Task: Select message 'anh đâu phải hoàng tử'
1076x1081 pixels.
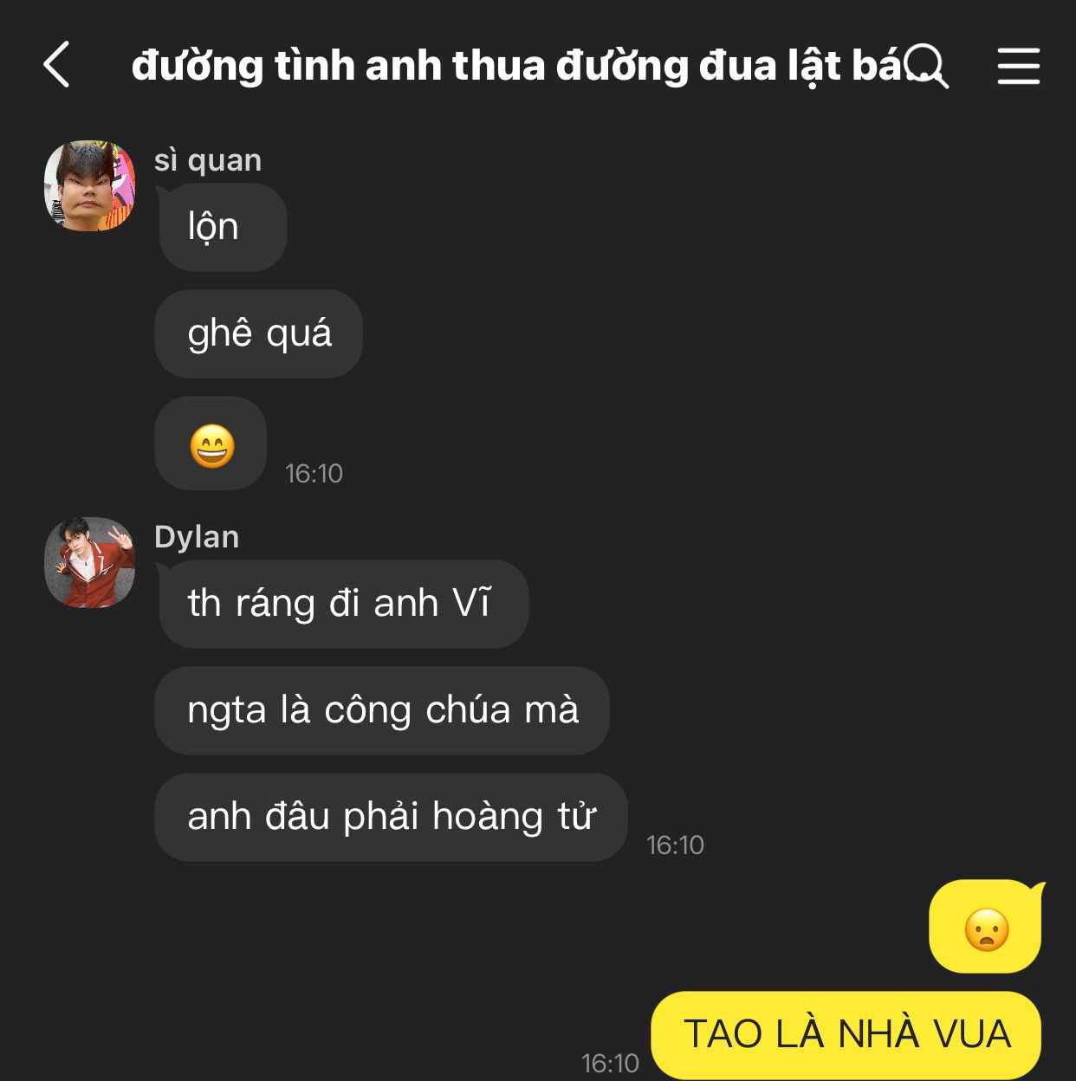Action: point(391,817)
